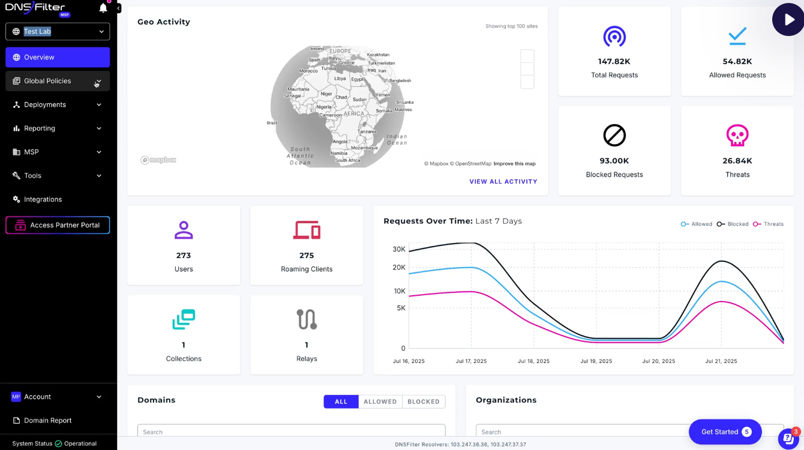Click the Blocked Requests prohibition icon
The width and height of the screenshot is (804, 450).
tap(614, 135)
